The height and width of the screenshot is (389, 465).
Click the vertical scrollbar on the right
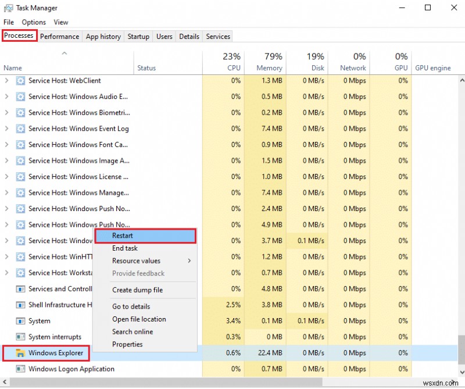[x=461, y=174]
